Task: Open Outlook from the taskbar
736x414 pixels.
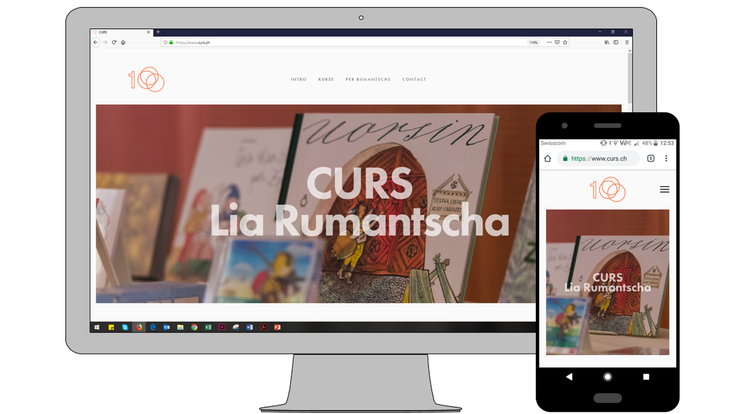Action: [x=167, y=327]
